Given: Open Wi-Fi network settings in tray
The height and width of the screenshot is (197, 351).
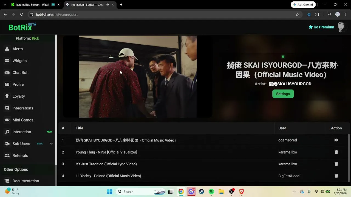Looking at the screenshot, I should pyautogui.click(x=316, y=192).
